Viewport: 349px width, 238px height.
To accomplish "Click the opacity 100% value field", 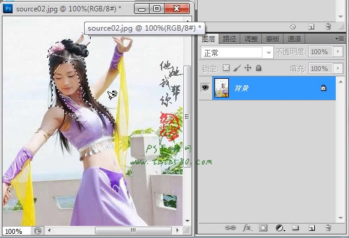I will [320, 52].
